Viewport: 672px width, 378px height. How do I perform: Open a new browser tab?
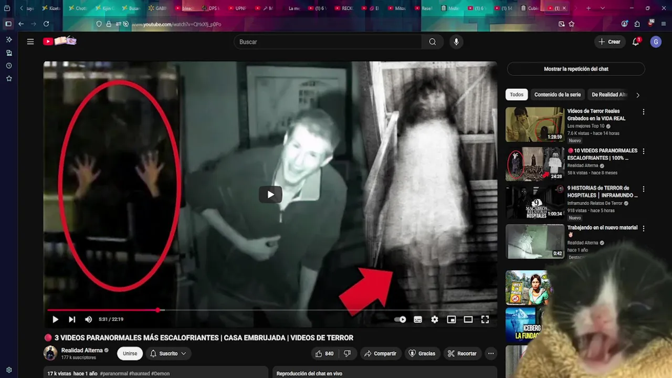(x=589, y=8)
